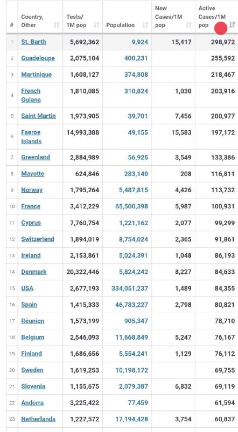Open the St. Barth country link
Screen dimensions: 238x432
click(x=33, y=42)
